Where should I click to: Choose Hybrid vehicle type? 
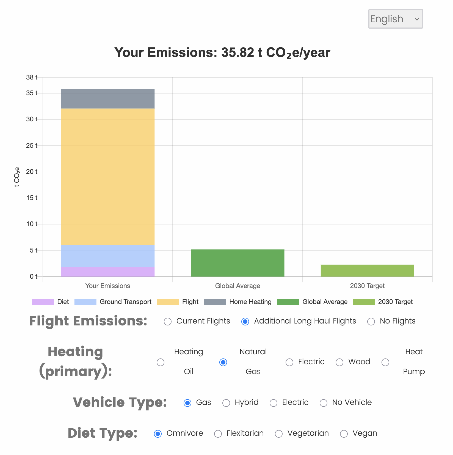226,403
